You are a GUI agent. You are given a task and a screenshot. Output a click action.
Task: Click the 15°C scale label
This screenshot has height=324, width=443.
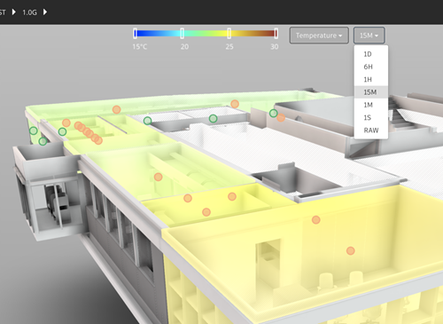point(140,47)
